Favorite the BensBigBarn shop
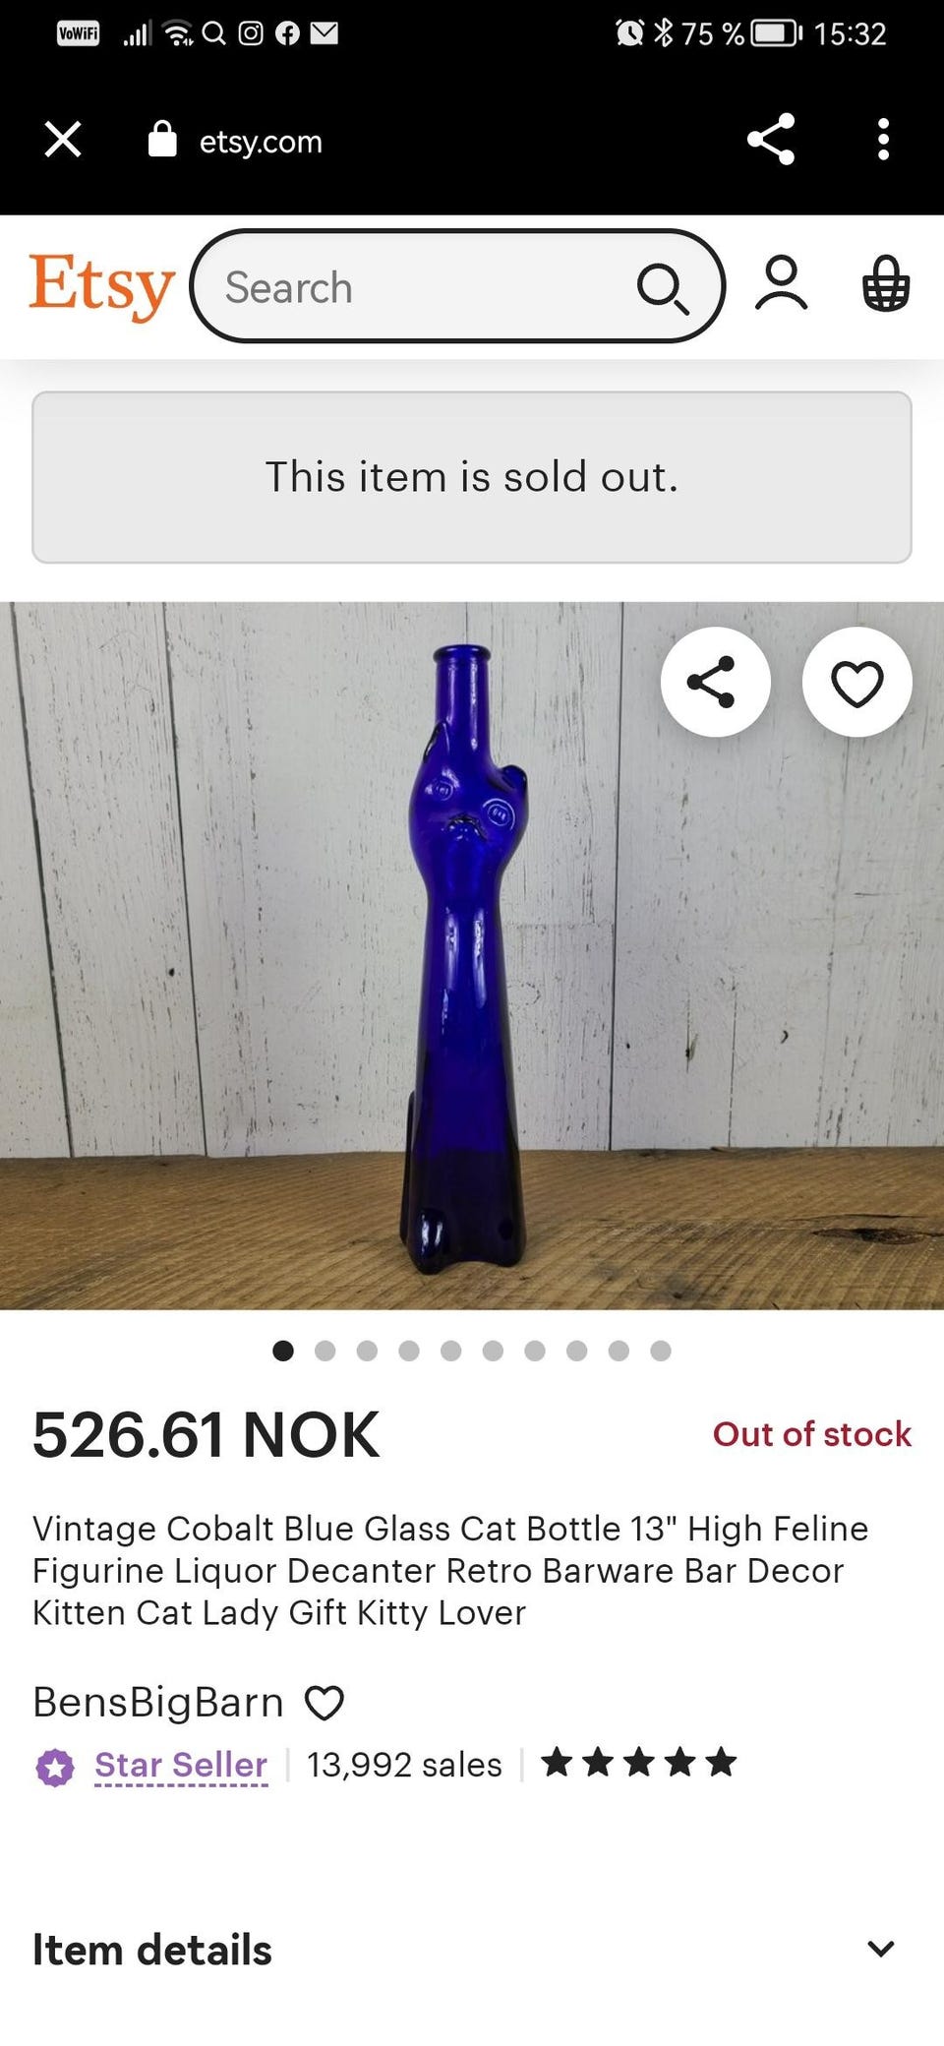This screenshot has height=2046, width=944. point(324,1703)
